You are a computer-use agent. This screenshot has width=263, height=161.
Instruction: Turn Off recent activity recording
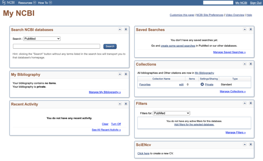coord(116,124)
